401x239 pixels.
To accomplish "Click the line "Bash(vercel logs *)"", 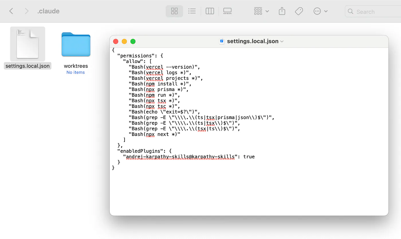I will click(x=160, y=73).
